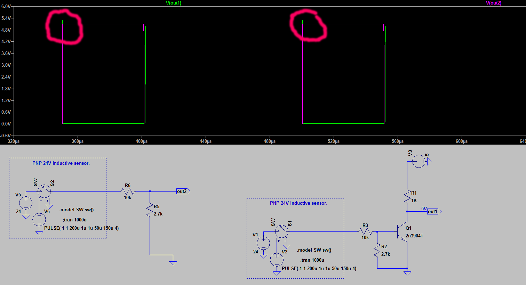The height and width of the screenshot is (285, 526).
Task: Click the PULSE text next to V2
Action: (x=319, y=268)
